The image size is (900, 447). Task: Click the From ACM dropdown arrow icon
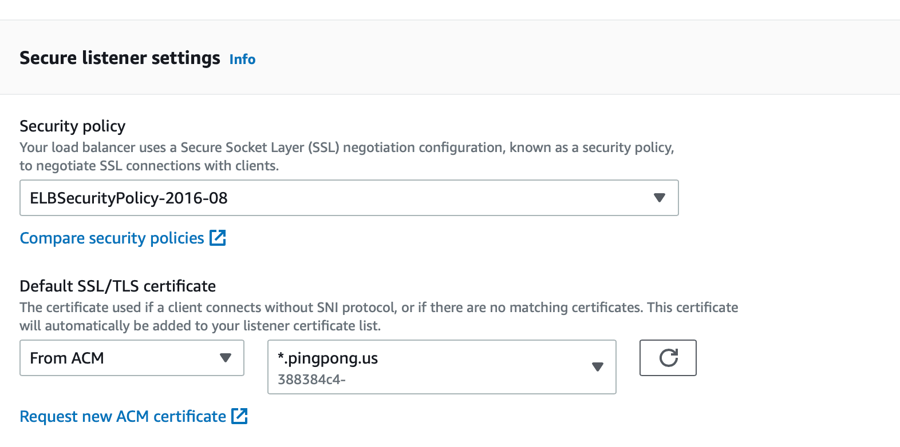tap(226, 358)
